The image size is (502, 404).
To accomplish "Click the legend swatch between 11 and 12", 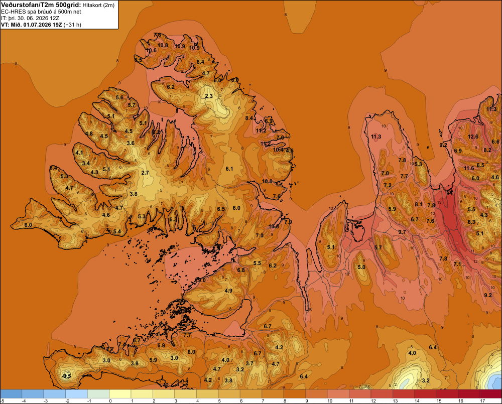I will point(360,394).
